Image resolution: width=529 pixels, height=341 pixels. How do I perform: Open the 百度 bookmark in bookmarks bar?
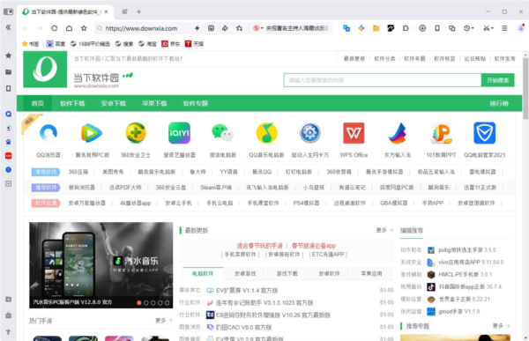click(56, 44)
